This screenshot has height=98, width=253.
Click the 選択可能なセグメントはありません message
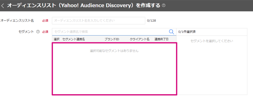tap(114, 51)
